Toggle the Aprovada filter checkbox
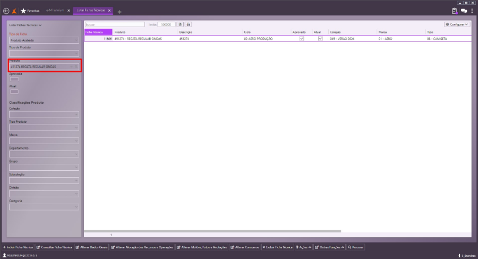Viewport: 478px width, 259px height. (x=14, y=79)
